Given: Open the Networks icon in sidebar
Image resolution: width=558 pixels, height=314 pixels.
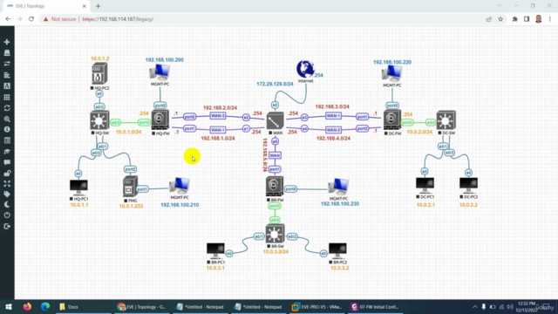Looking at the screenshot, I should click(x=7, y=64).
